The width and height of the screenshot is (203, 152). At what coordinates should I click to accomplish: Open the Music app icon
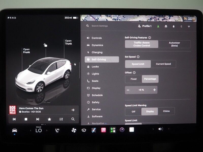103,130
